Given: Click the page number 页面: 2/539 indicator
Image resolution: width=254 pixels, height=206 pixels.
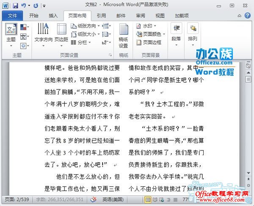Looking at the screenshot, I should click(17, 199).
